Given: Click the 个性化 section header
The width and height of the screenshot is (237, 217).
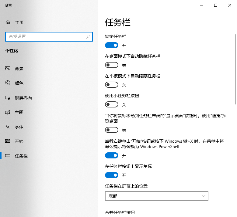Looking at the screenshot, I should (x=12, y=51).
